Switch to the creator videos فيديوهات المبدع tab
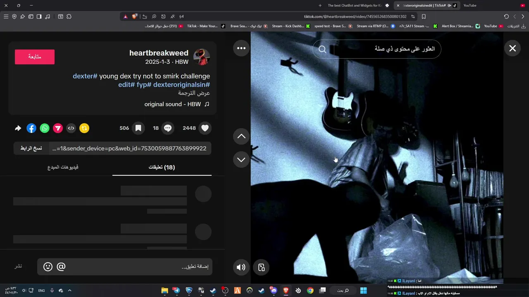 pyautogui.click(x=63, y=167)
